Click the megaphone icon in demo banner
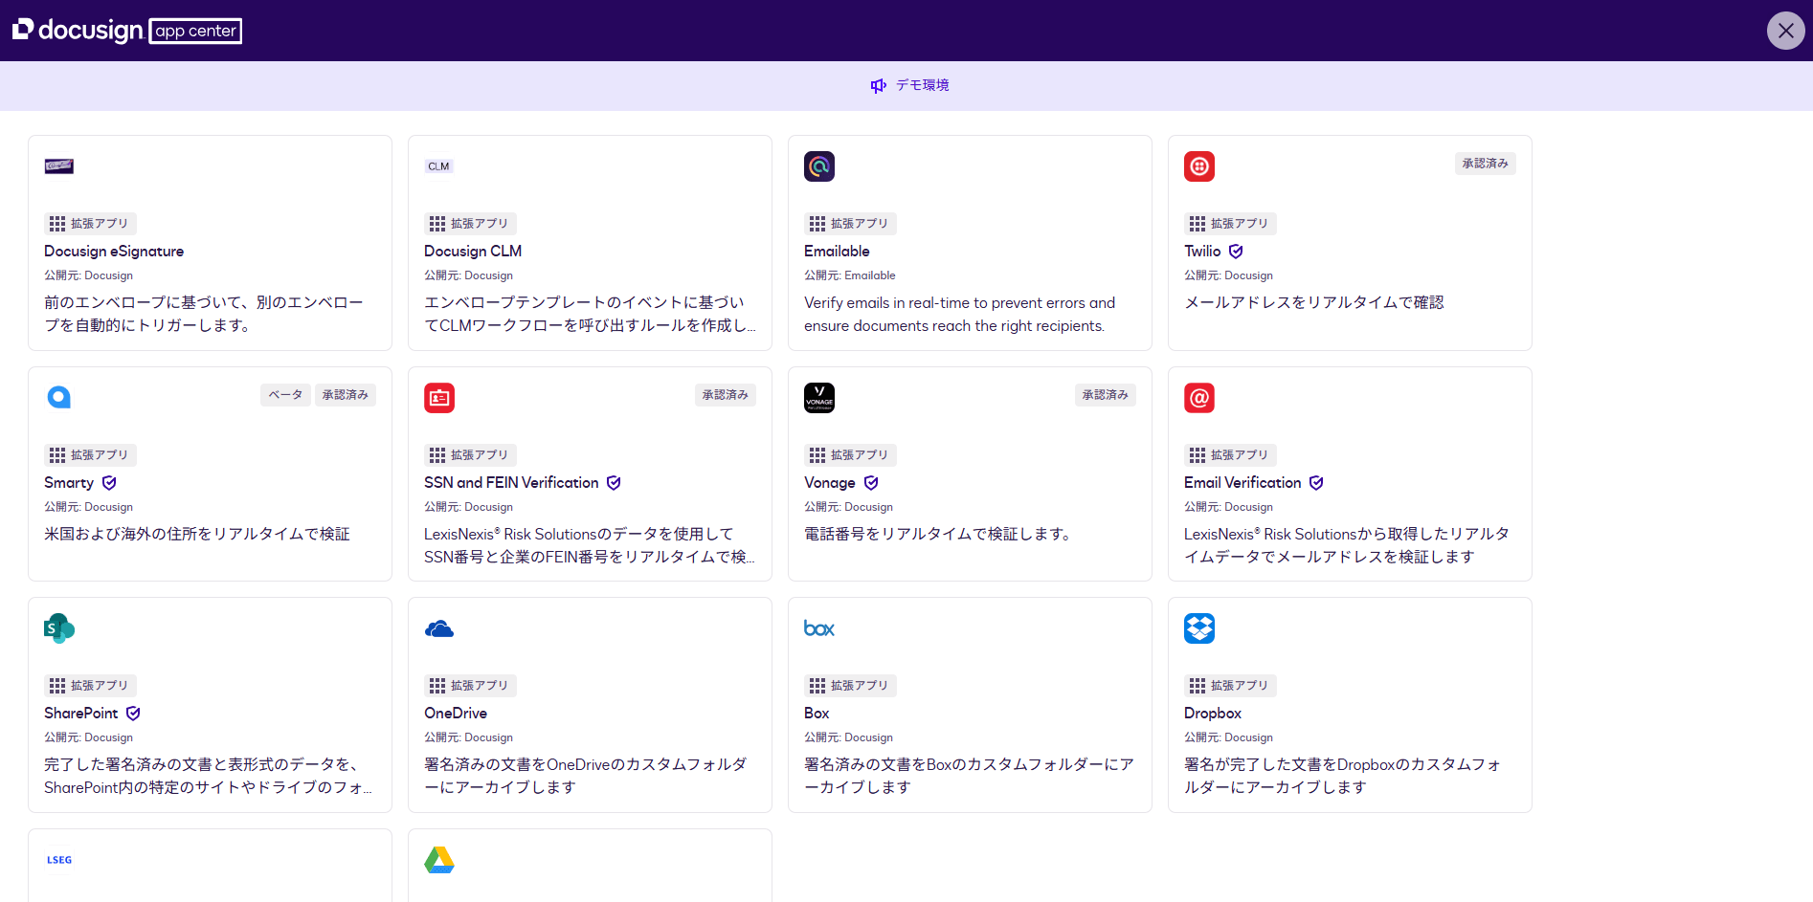This screenshot has width=1813, height=902. (x=878, y=86)
